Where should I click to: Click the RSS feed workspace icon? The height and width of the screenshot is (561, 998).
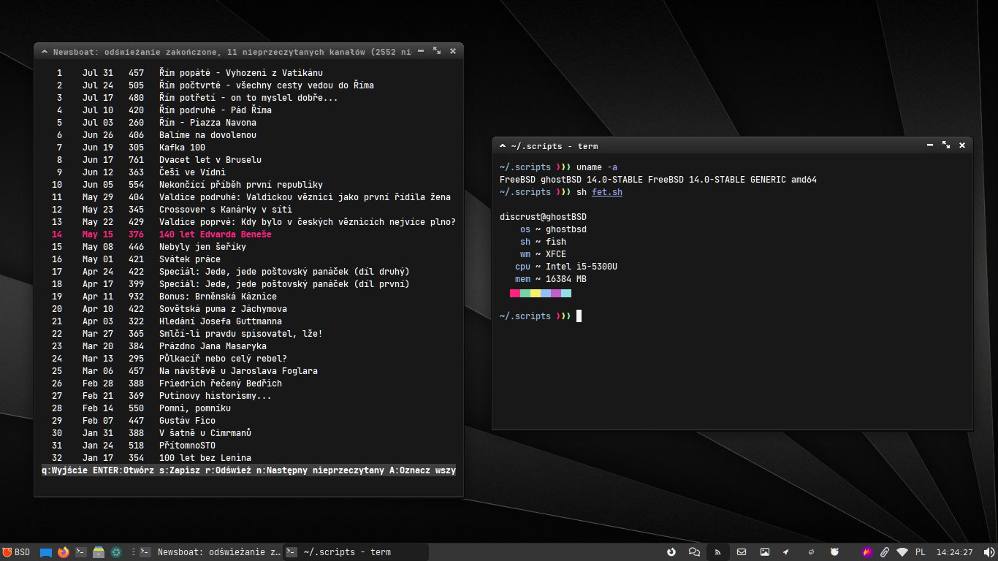tap(717, 552)
